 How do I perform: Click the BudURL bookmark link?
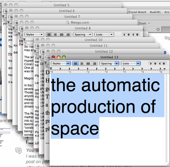(x=155, y=12)
